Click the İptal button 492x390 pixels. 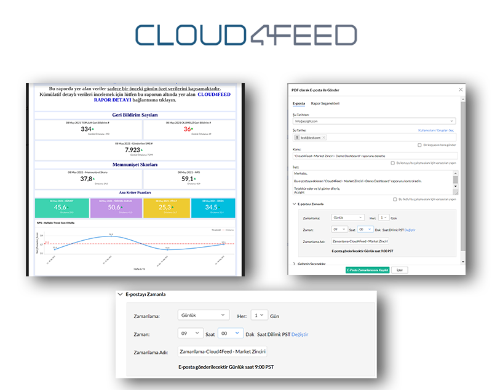click(399, 270)
